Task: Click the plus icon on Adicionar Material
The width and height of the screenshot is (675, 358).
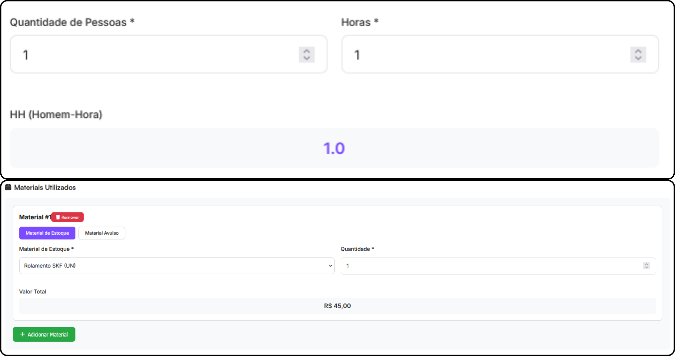Action: click(x=22, y=334)
